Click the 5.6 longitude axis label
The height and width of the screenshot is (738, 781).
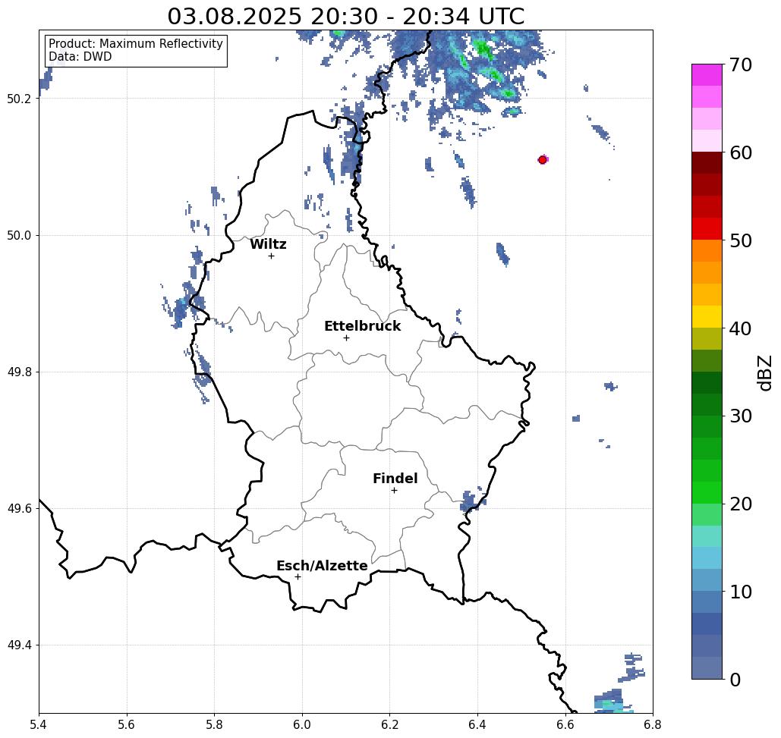127,724
